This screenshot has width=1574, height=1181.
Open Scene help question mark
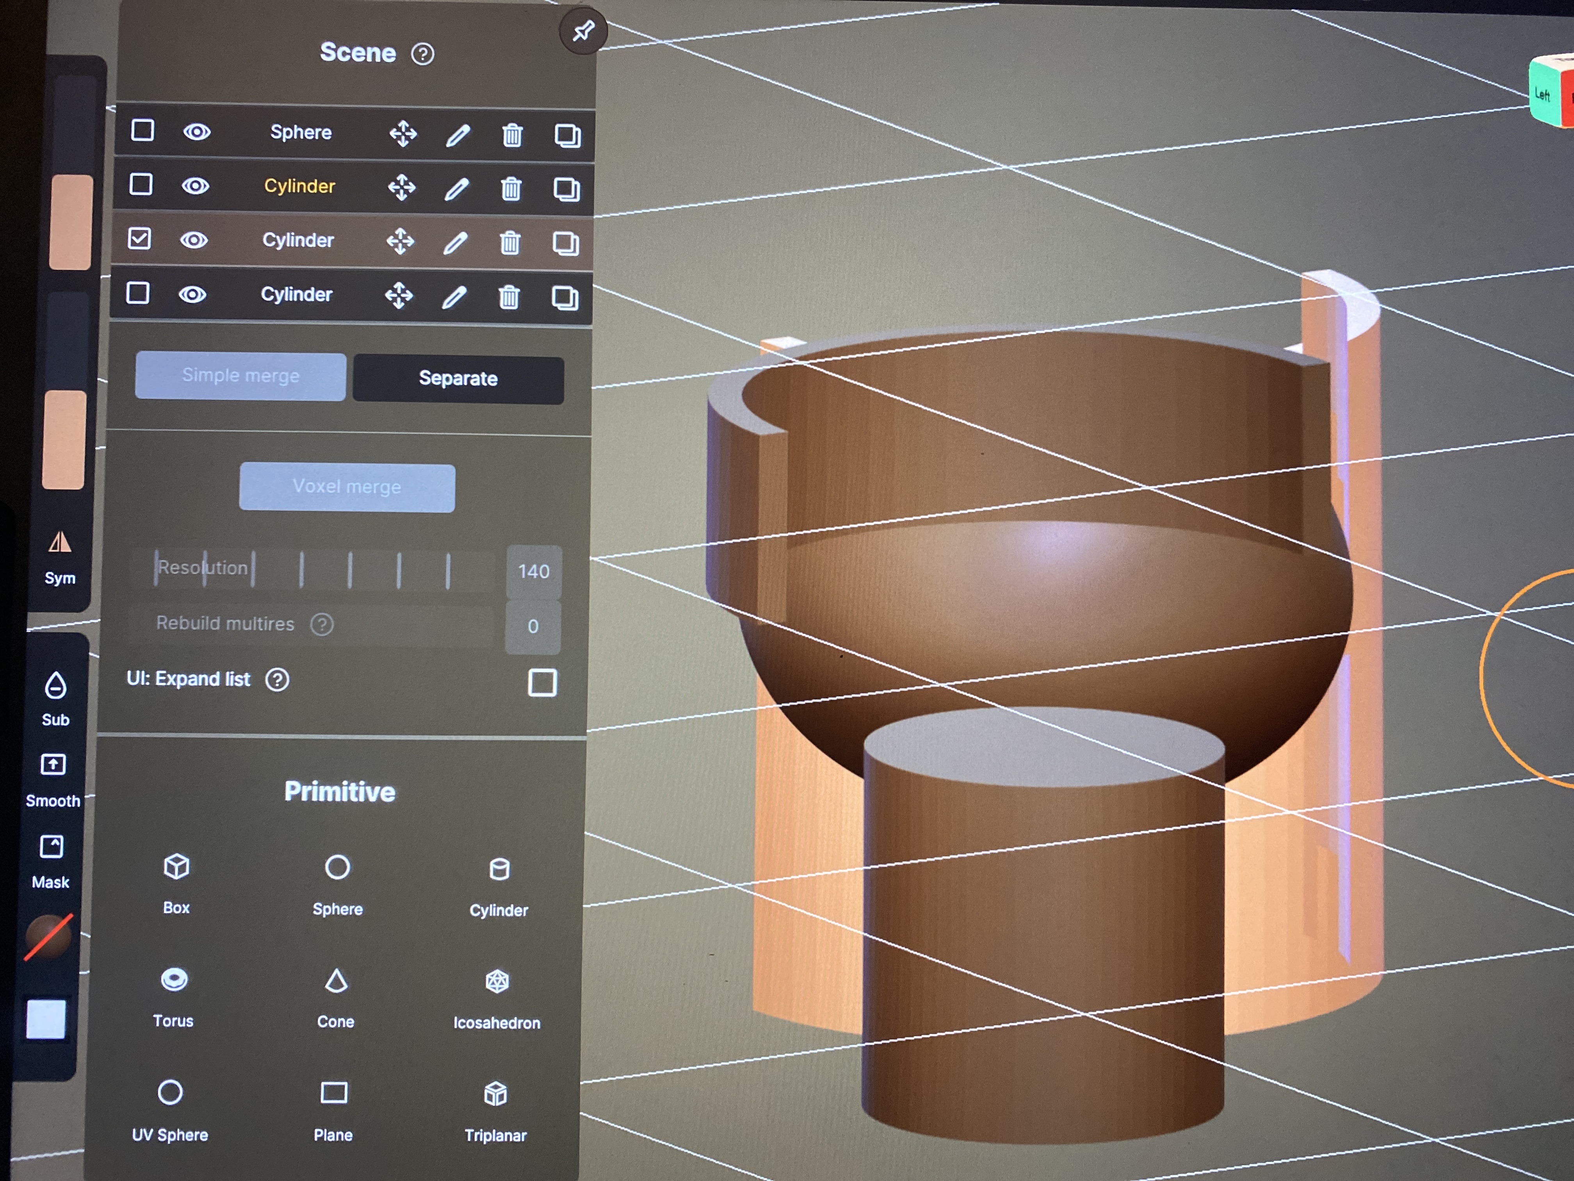point(423,54)
